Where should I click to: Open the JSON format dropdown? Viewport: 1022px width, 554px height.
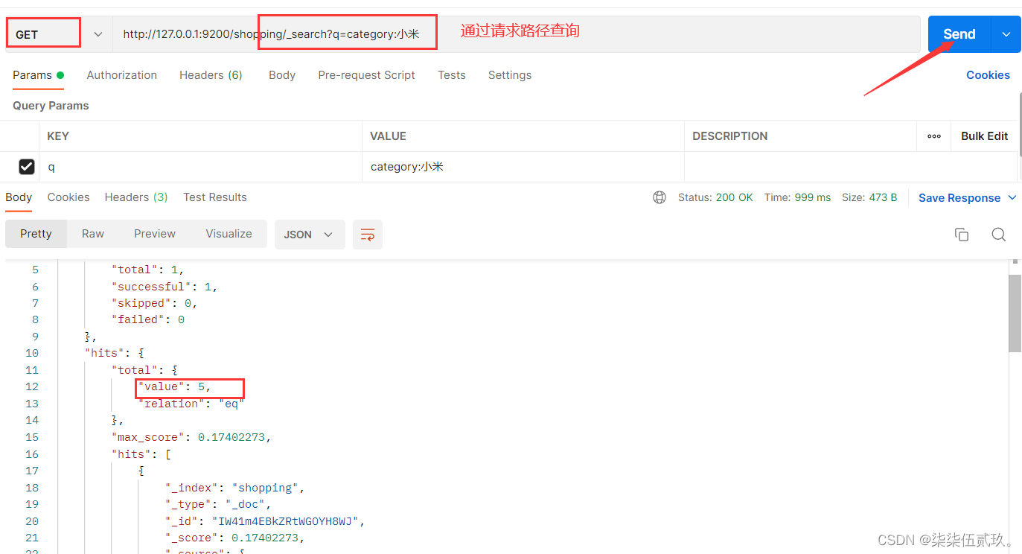[310, 235]
